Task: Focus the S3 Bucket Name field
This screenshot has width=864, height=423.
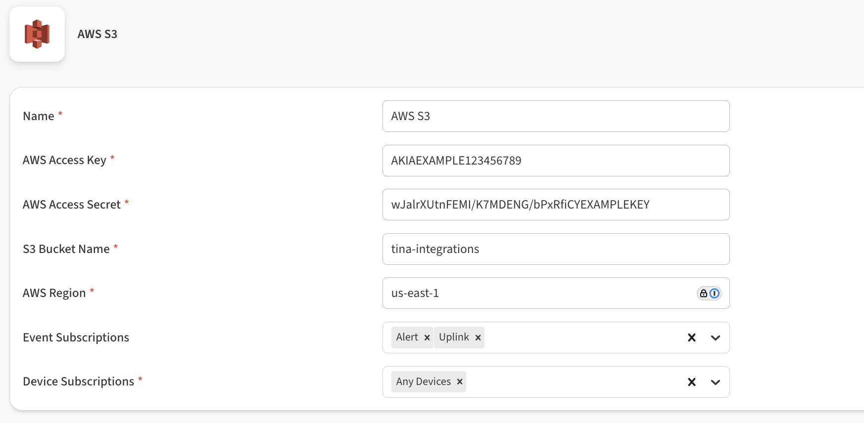Action: (x=556, y=249)
